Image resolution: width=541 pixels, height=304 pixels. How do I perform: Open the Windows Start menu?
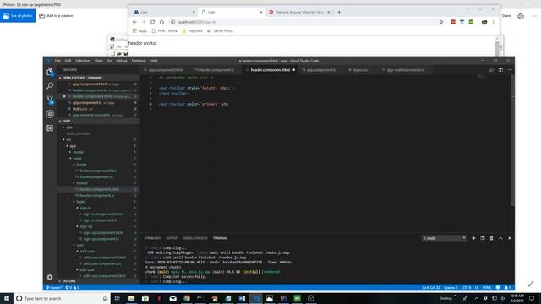pos(7,298)
